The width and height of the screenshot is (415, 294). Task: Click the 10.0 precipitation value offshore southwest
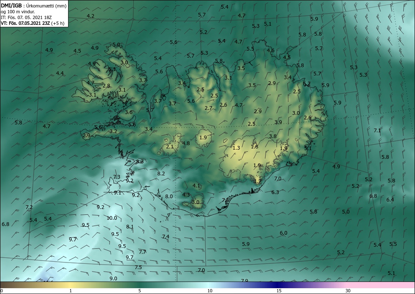pos(112,218)
